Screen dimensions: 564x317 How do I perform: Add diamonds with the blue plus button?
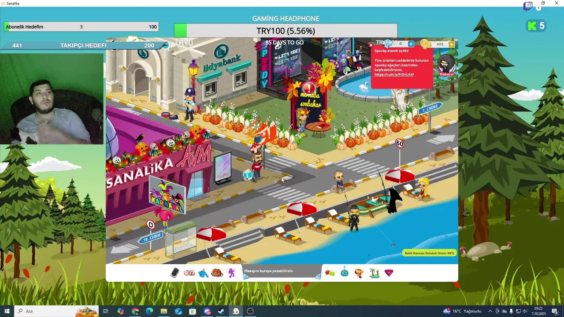pyautogui.click(x=411, y=44)
